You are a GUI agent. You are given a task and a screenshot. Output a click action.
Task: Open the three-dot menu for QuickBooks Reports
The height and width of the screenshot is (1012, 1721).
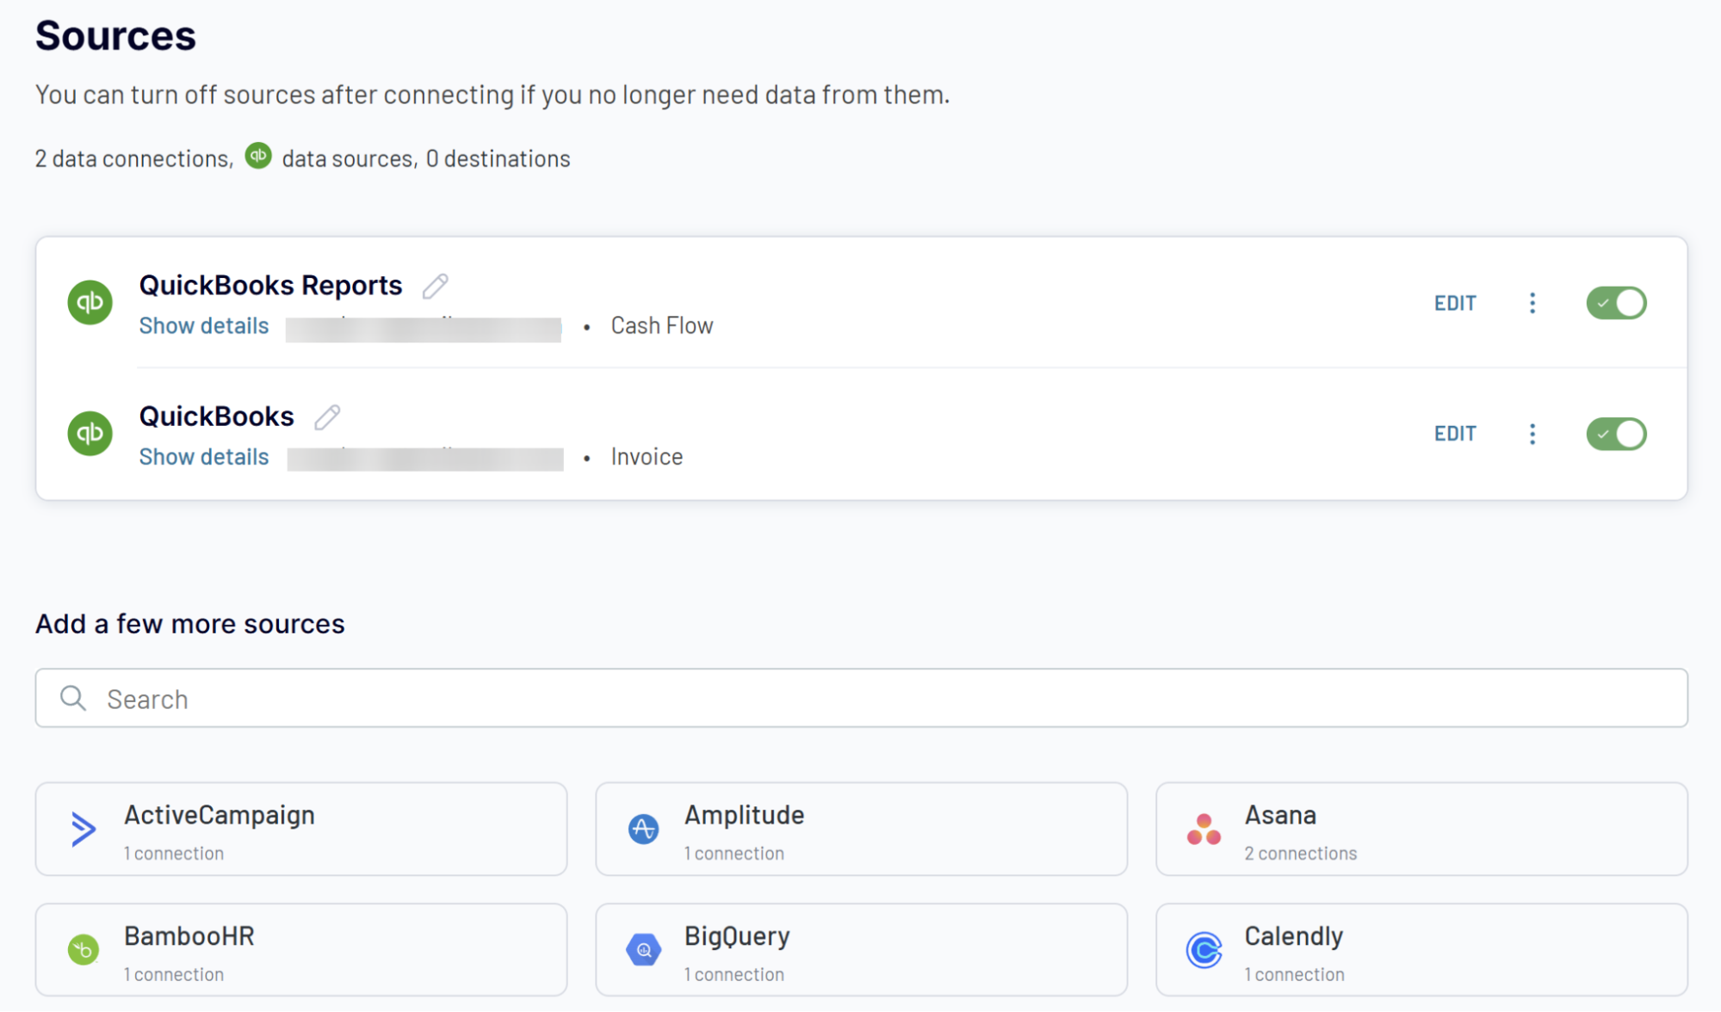pos(1532,302)
